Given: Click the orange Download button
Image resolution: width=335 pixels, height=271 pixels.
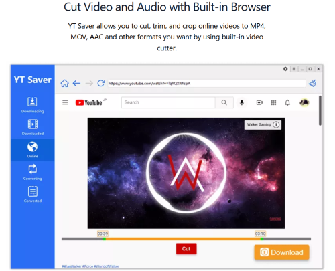Looking at the screenshot, I should pos(281,252).
